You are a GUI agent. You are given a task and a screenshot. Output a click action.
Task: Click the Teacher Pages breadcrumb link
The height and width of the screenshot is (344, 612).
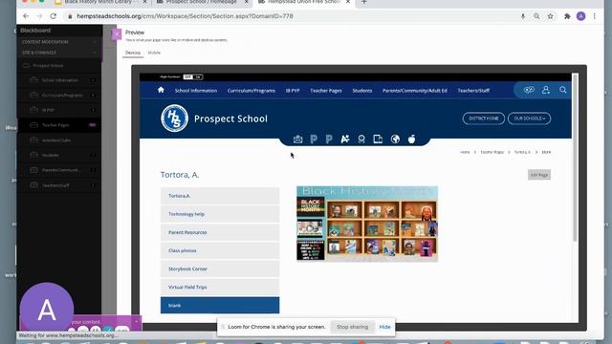(x=492, y=152)
